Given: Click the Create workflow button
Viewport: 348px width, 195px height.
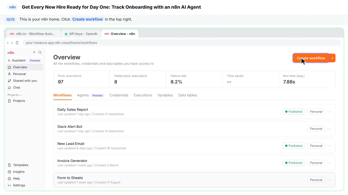Looking at the screenshot, I should [x=311, y=58].
